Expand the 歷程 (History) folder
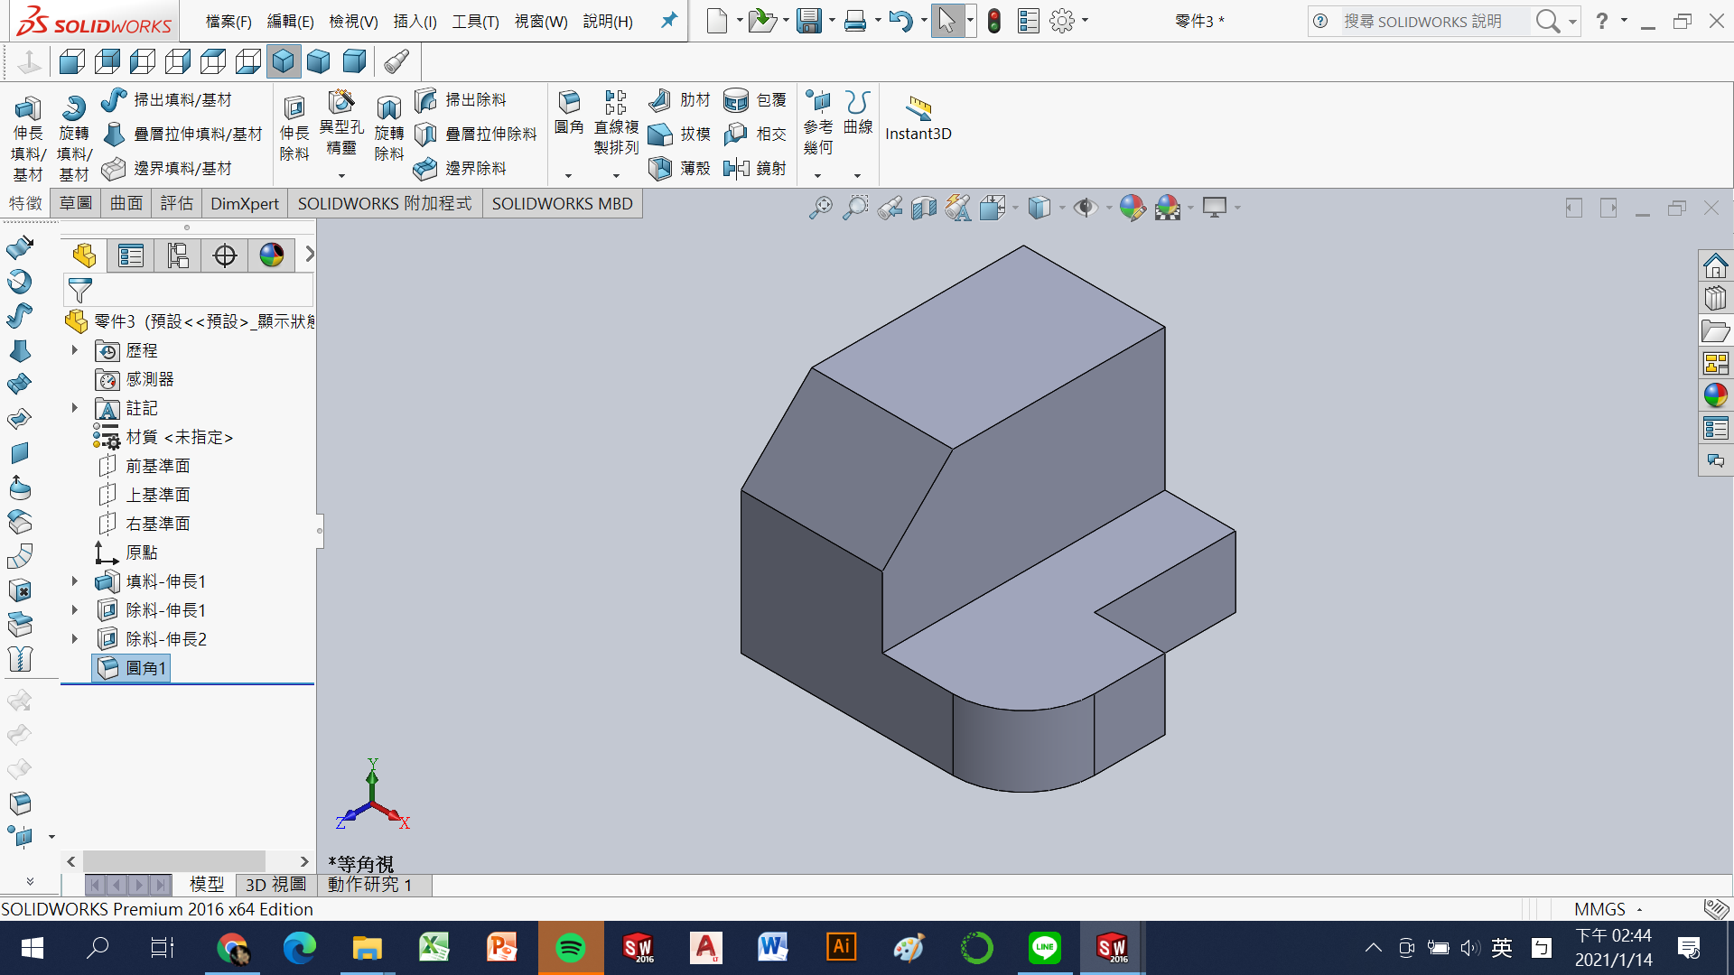 pyautogui.click(x=75, y=350)
